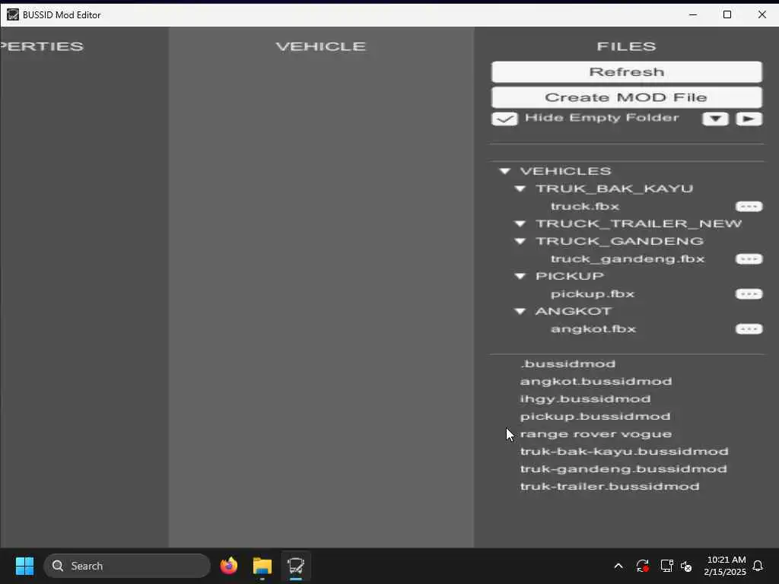Image resolution: width=779 pixels, height=584 pixels.
Task: Open the notifications bell icon
Action: pos(758,566)
